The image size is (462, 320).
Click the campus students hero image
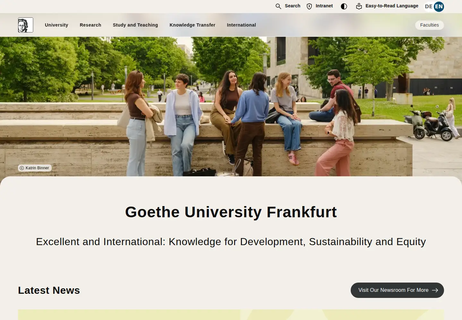(x=231, y=106)
